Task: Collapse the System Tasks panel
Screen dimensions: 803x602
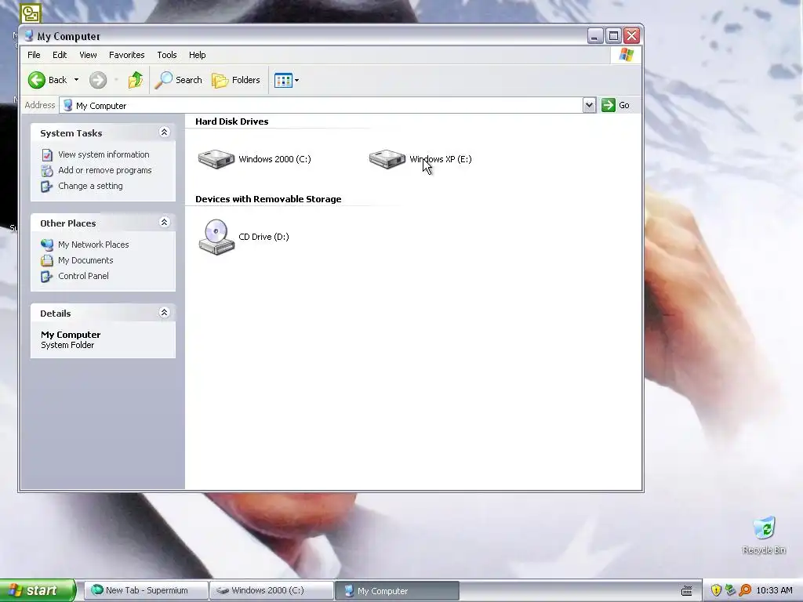Action: tap(165, 132)
